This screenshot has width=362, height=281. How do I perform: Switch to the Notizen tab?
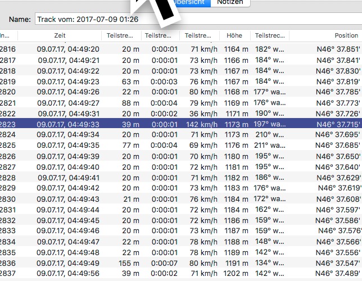(x=230, y=3)
